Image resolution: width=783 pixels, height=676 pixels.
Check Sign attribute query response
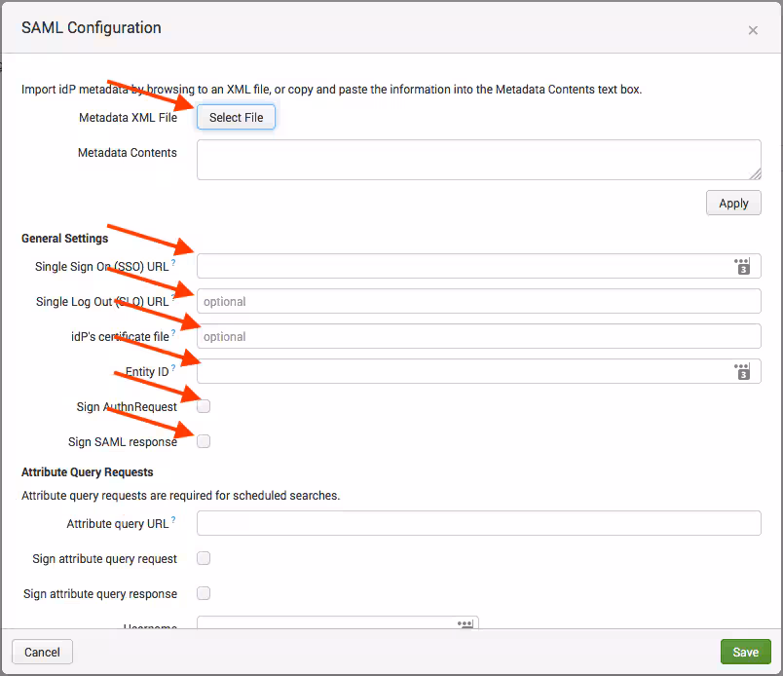[203, 593]
